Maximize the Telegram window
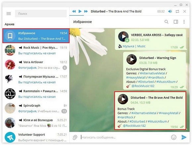The image size is (192, 145). (x=181, y=5)
